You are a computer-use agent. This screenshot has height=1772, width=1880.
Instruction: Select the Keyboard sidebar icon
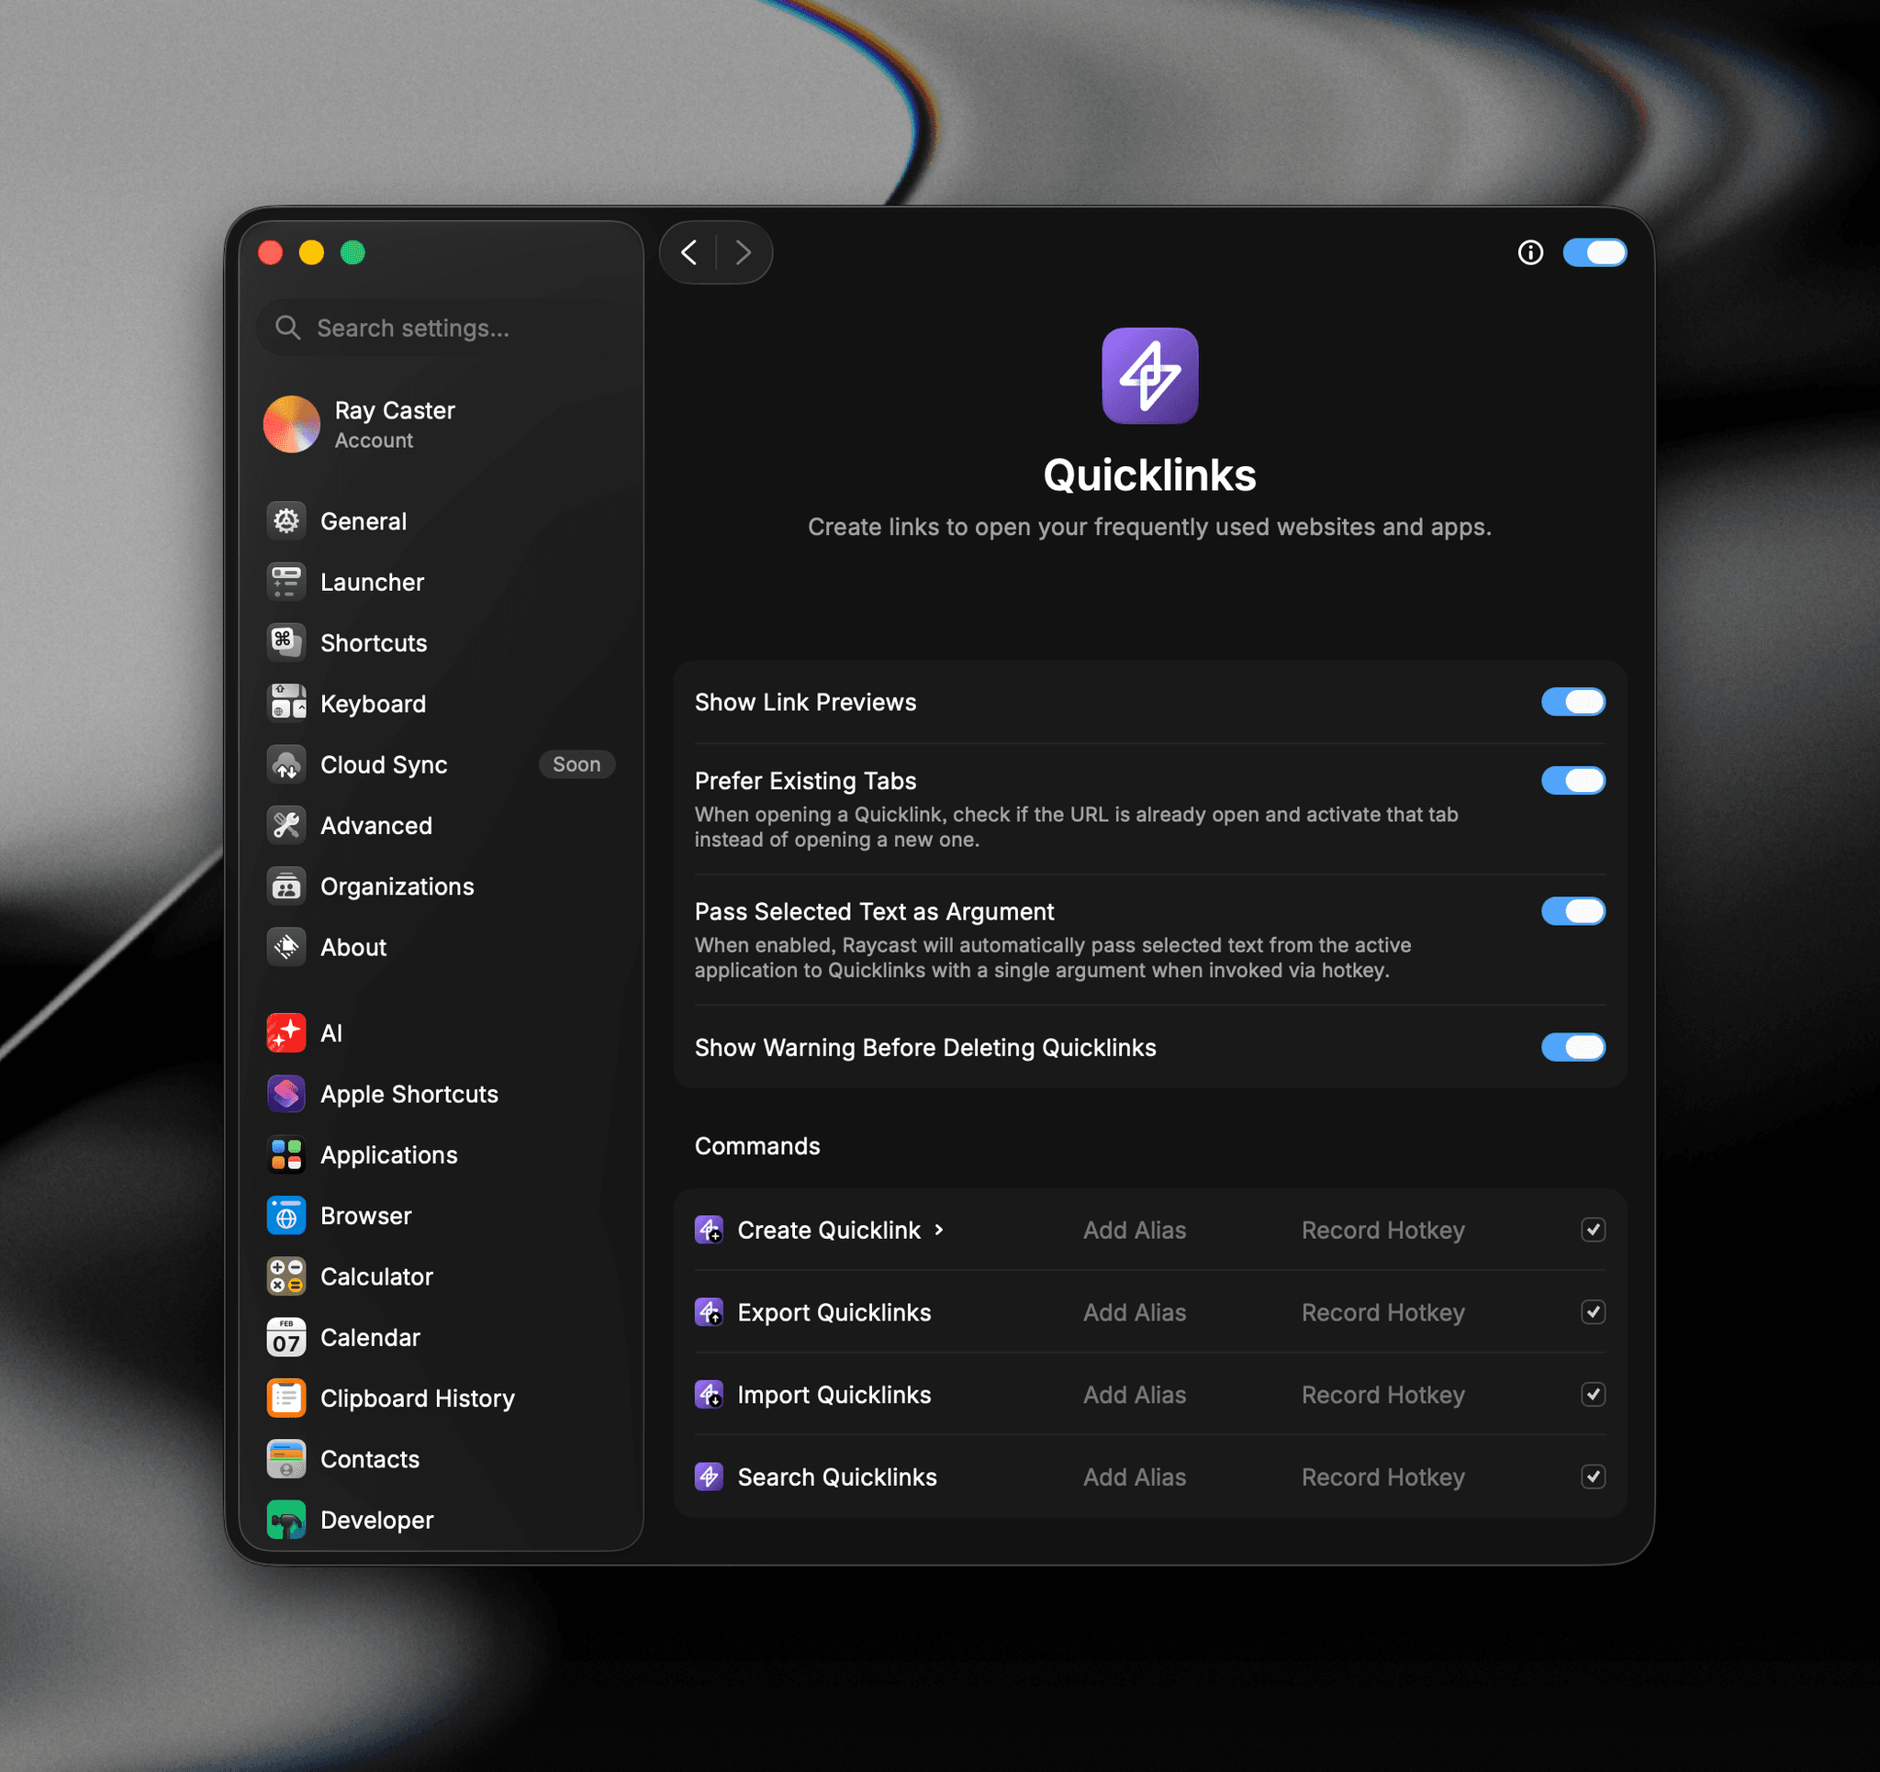coord(286,704)
